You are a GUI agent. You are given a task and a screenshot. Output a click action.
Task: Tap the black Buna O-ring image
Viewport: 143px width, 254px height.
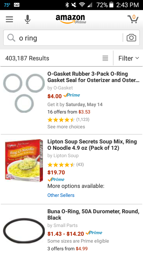click(24, 230)
